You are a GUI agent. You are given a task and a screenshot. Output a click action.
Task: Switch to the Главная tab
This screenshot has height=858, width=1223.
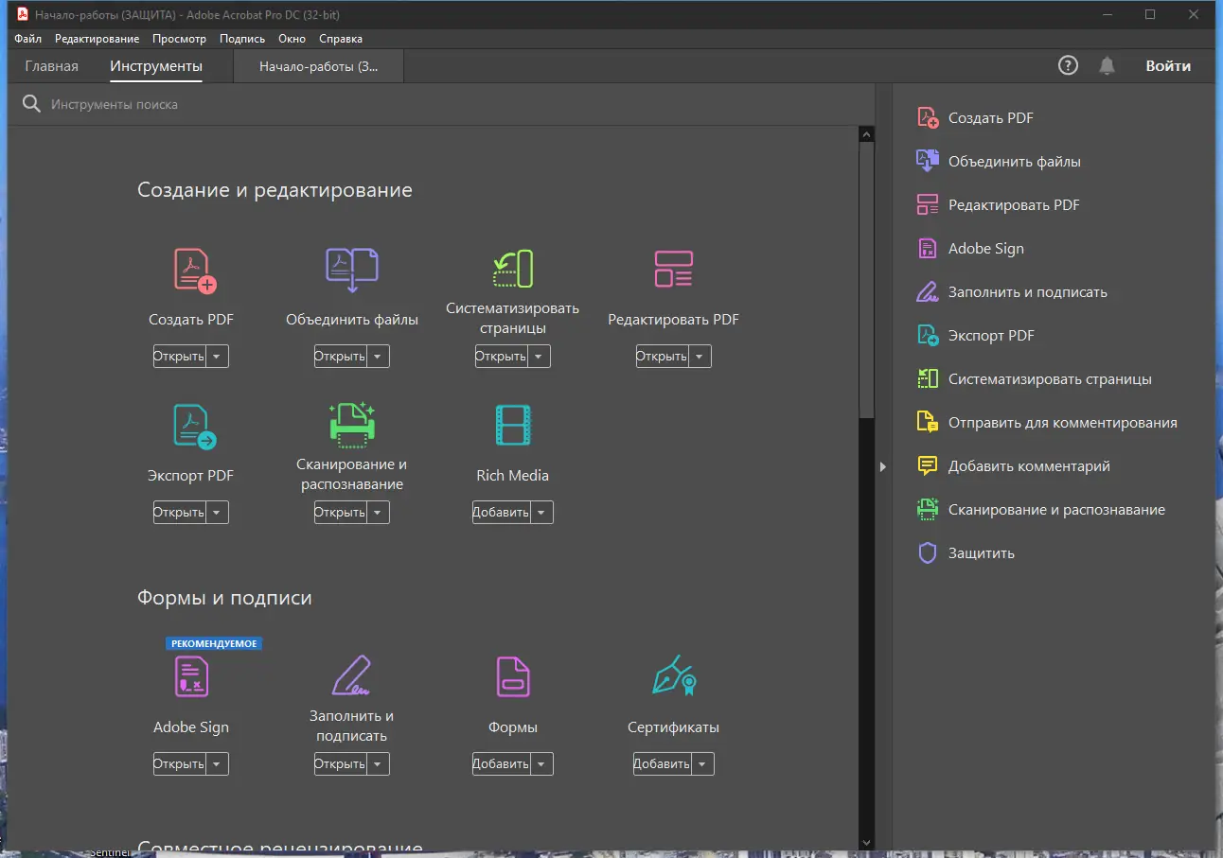[52, 66]
